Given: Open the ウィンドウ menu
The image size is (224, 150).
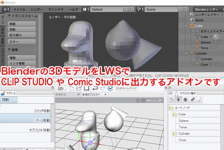Looking at the screenshot, I should (x=56, y=10).
